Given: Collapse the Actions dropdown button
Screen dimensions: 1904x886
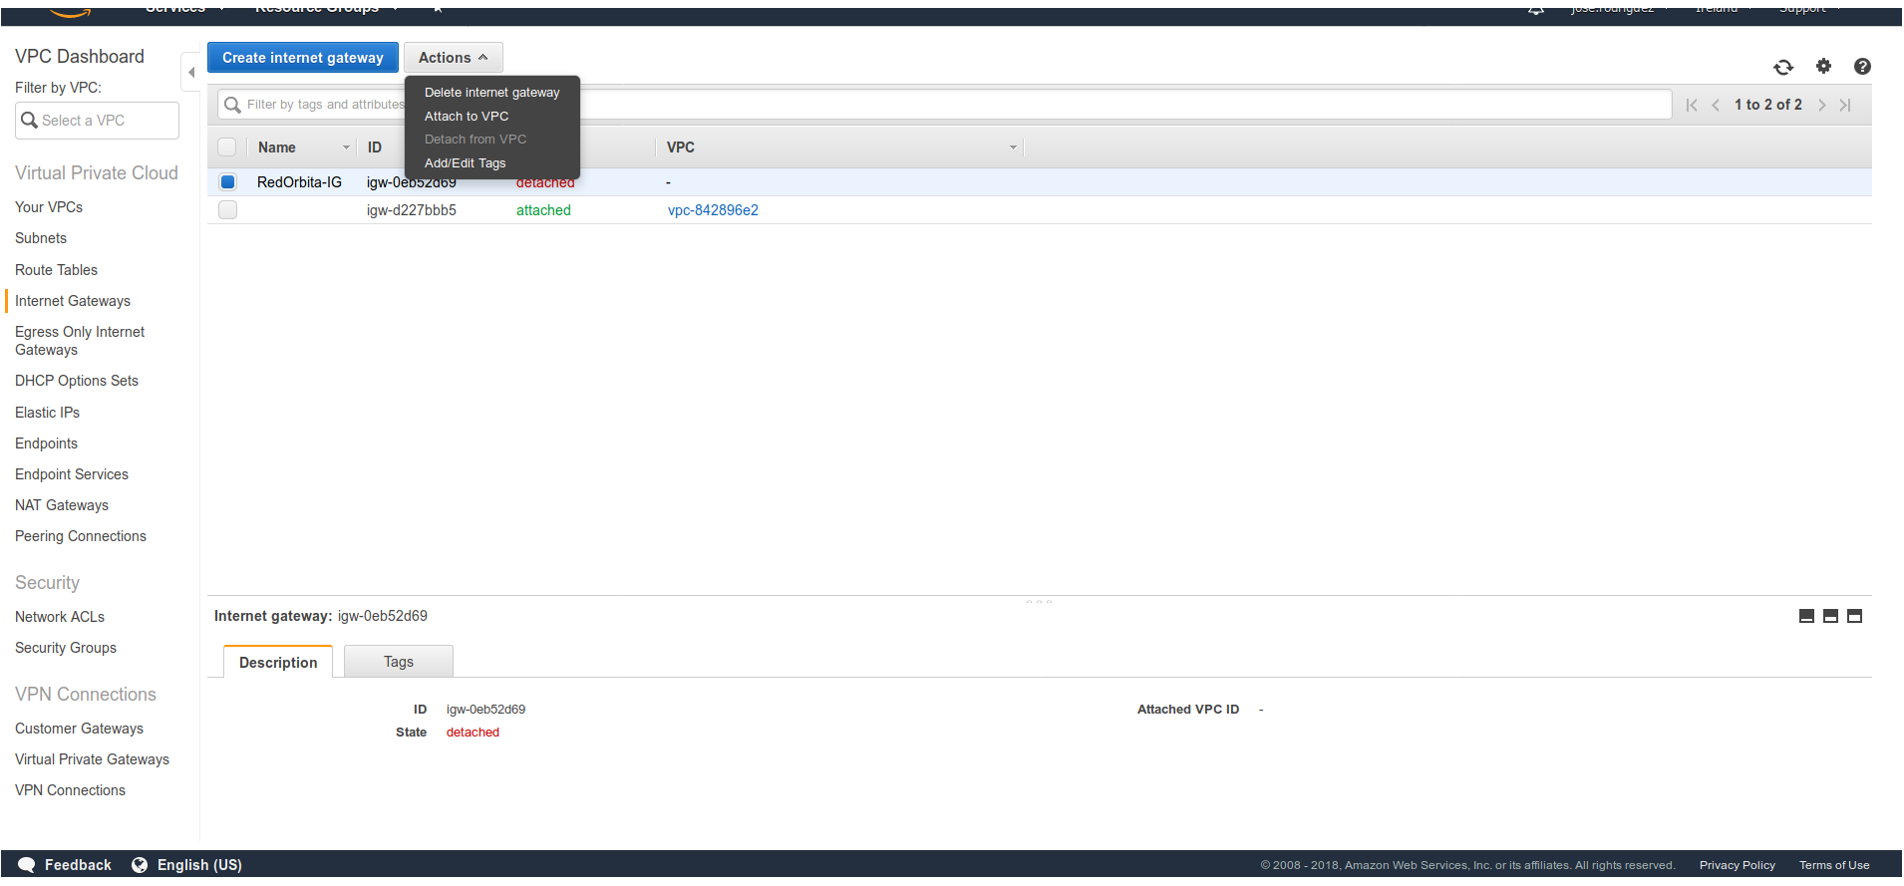Looking at the screenshot, I should tap(453, 58).
